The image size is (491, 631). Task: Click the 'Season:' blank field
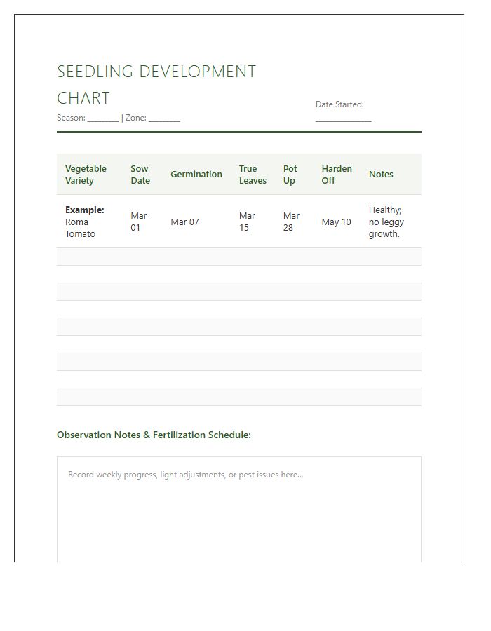point(103,118)
